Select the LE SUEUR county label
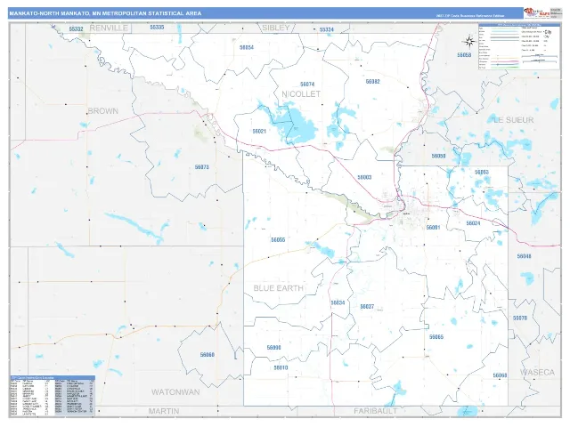Viewport: 570px width, 427px height. [x=514, y=120]
